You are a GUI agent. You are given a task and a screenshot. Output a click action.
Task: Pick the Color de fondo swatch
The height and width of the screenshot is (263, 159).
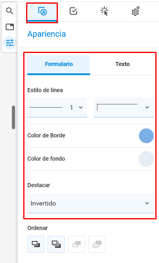[x=146, y=159]
